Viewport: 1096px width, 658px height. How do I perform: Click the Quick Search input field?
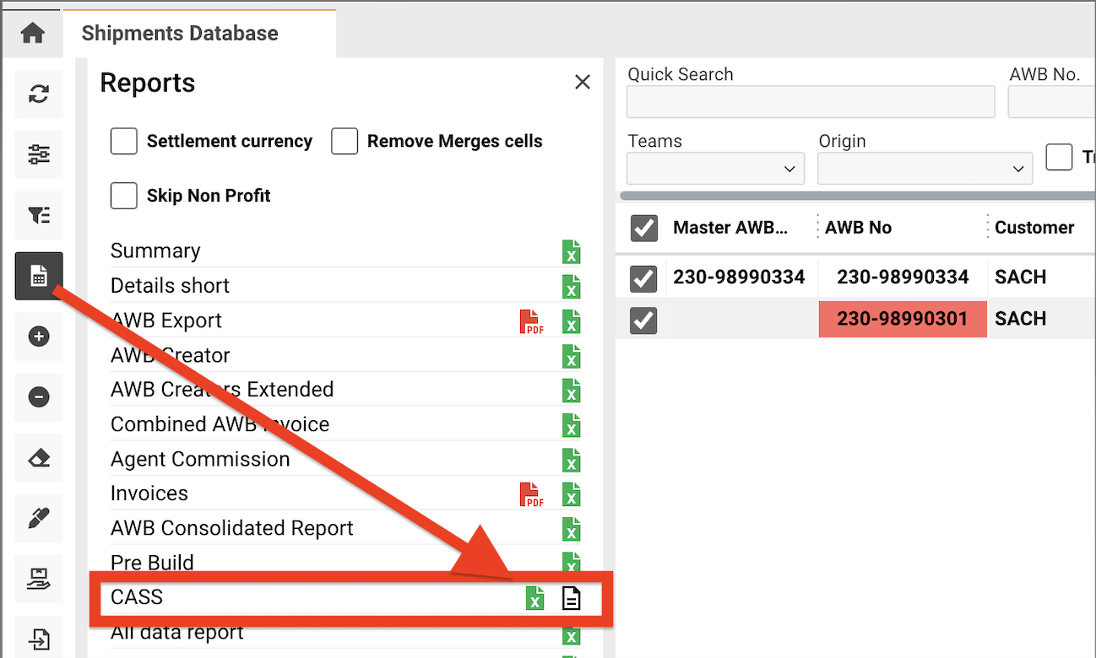810,102
